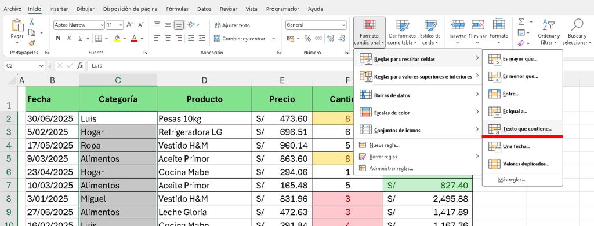
Task: Click the percent style icon
Action: (x=307, y=39)
